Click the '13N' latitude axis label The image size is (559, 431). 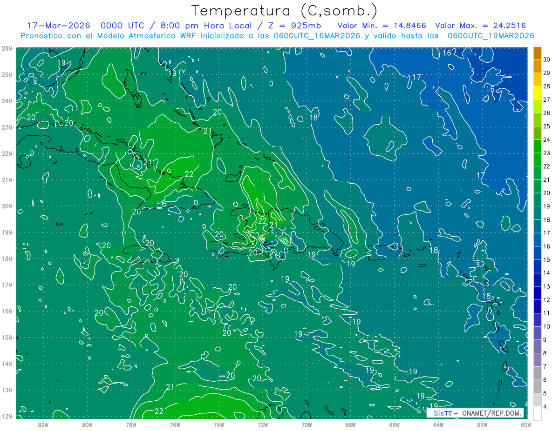[7, 390]
